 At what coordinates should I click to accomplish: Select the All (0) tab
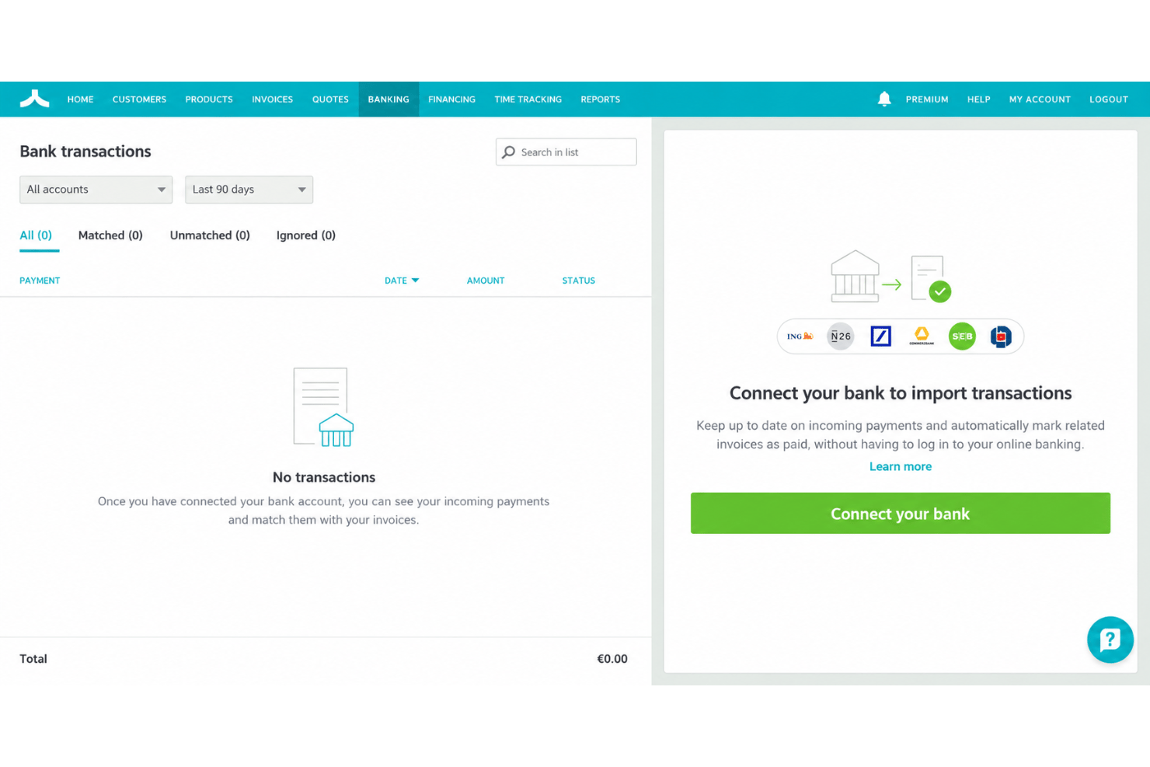[36, 235]
